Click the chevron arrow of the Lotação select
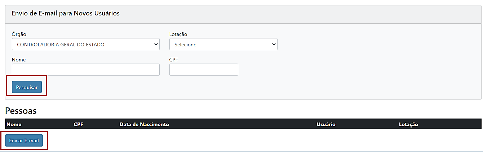Screen dimensions: 483x162 click(274, 45)
